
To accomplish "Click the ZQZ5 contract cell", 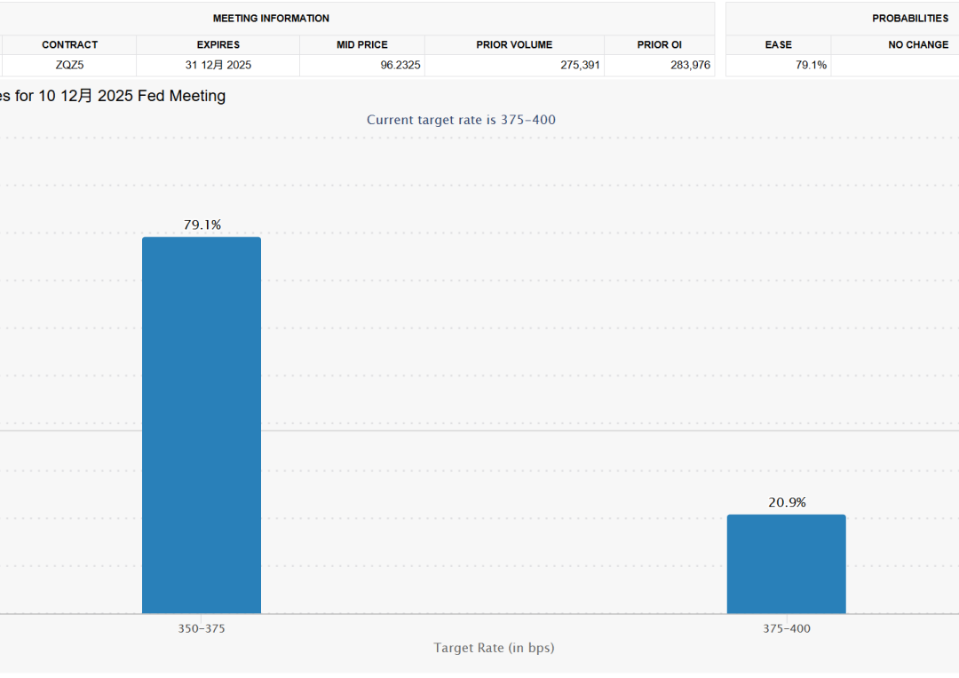I will (69, 65).
